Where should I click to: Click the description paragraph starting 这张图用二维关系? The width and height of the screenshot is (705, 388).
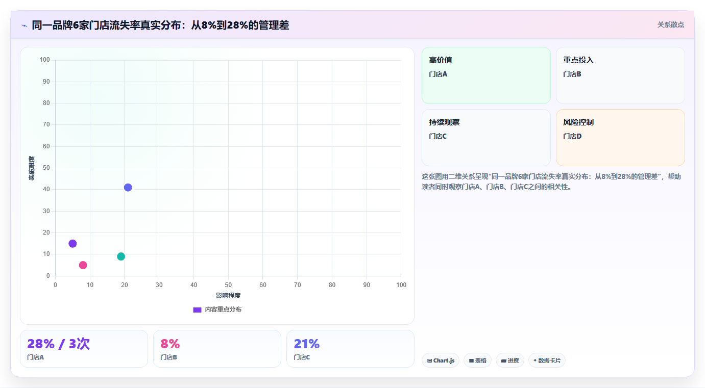tap(551, 182)
